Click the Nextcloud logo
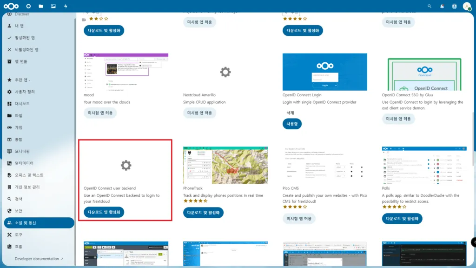Viewport: 476px width, 268px height. coord(10,6)
